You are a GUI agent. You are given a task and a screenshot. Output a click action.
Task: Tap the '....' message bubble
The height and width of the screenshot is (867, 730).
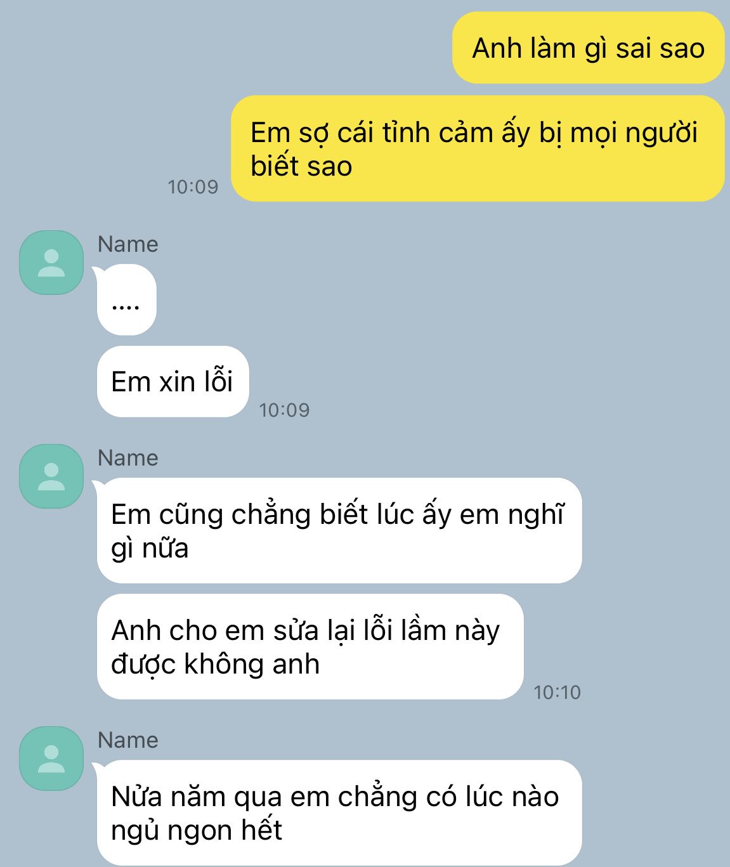(x=126, y=299)
